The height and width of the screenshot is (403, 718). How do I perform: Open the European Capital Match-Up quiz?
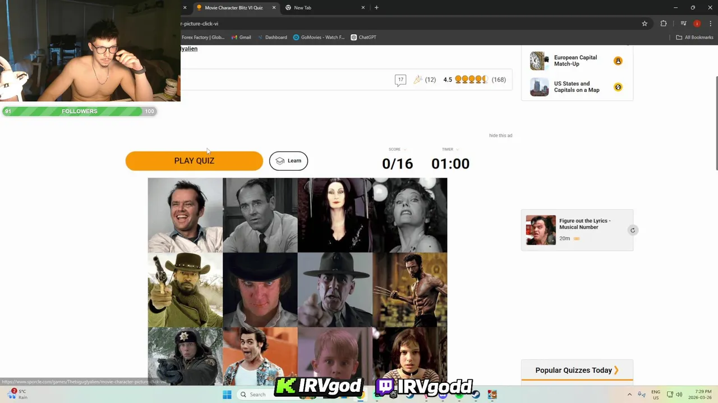coord(576,60)
